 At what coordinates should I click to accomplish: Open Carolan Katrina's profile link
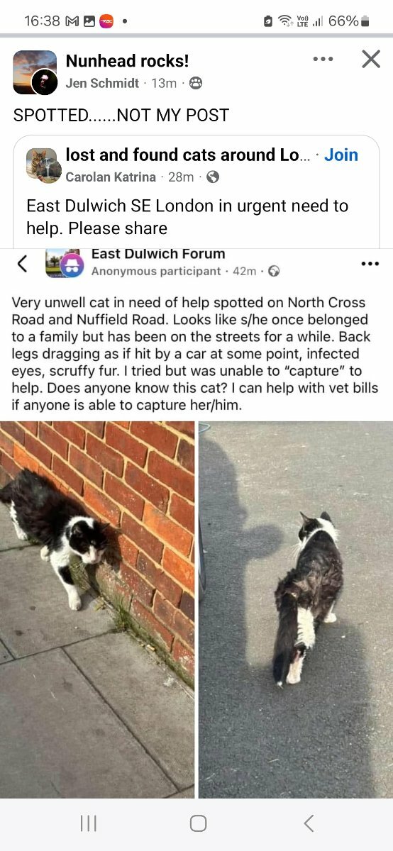[x=111, y=177]
